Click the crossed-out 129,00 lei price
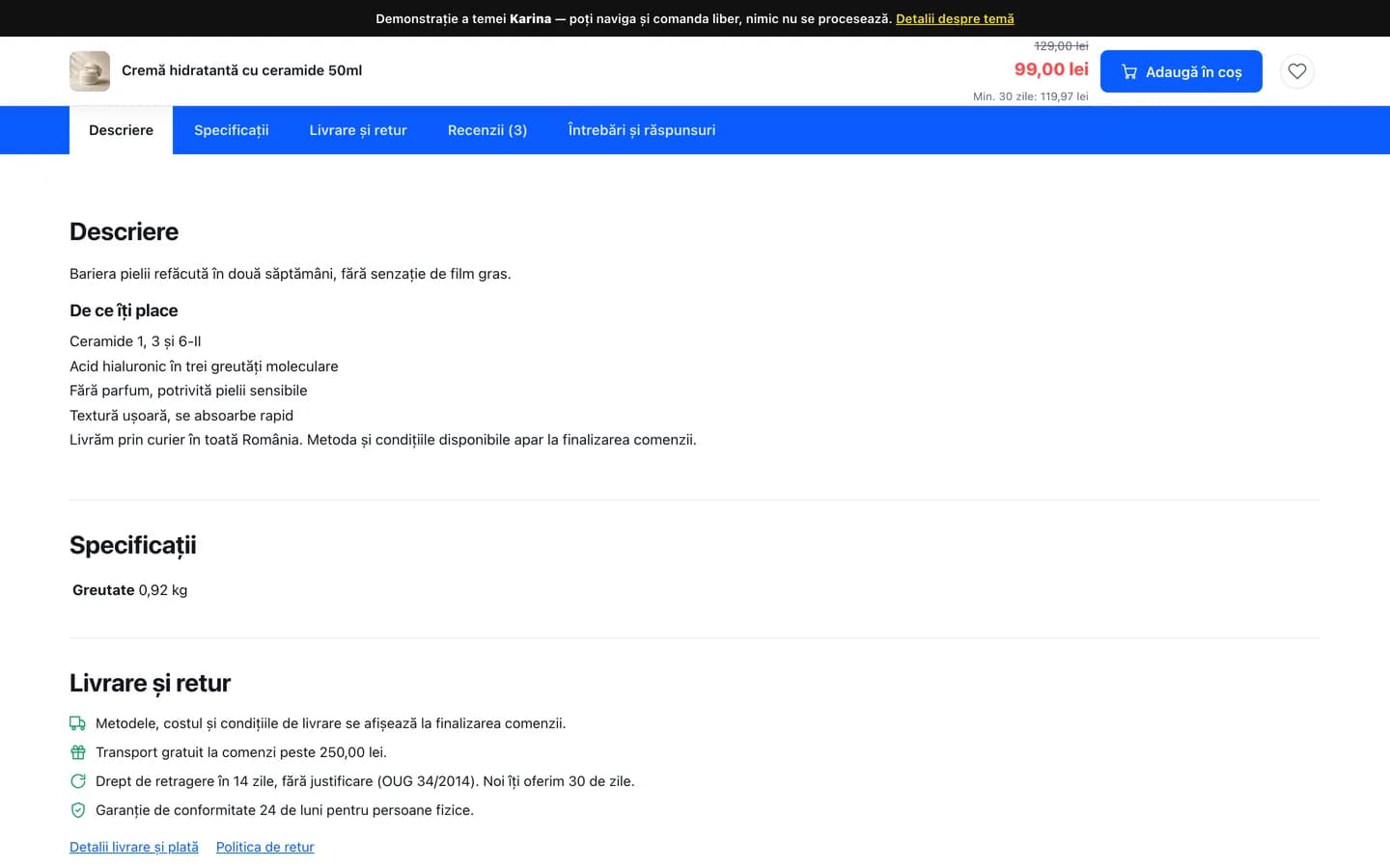 pos(1061,45)
